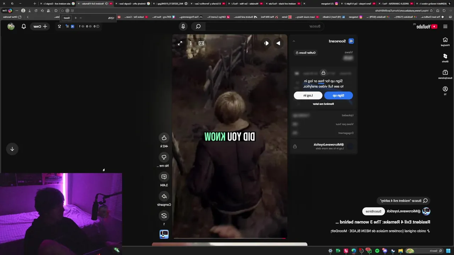This screenshot has width=454, height=255.
Task: Open the YouTube hamburger guide menu
Action: (x=445, y=27)
